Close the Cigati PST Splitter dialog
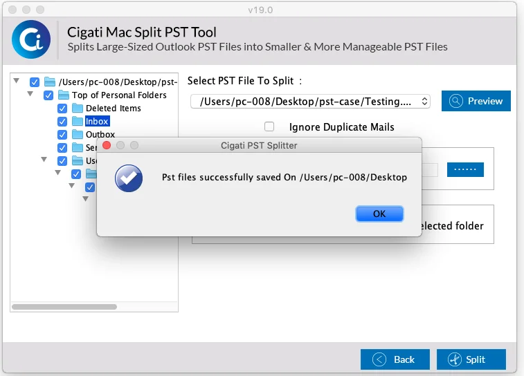 point(107,145)
